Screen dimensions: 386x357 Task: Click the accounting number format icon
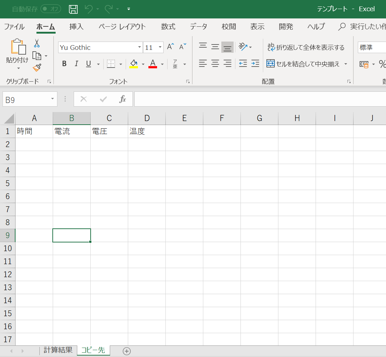[364, 64]
